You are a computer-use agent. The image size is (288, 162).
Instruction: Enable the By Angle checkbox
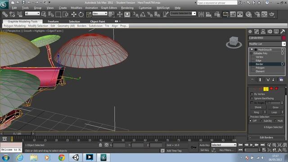point(252,103)
